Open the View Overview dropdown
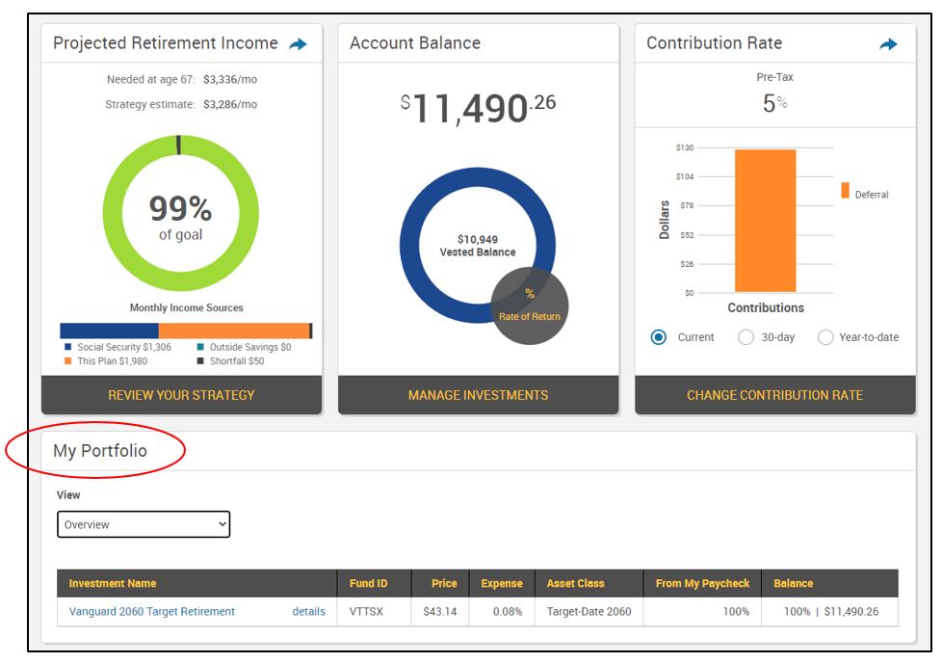This screenshot has width=942, height=663. (144, 524)
